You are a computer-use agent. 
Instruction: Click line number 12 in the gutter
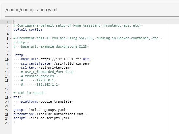pos(7,68)
